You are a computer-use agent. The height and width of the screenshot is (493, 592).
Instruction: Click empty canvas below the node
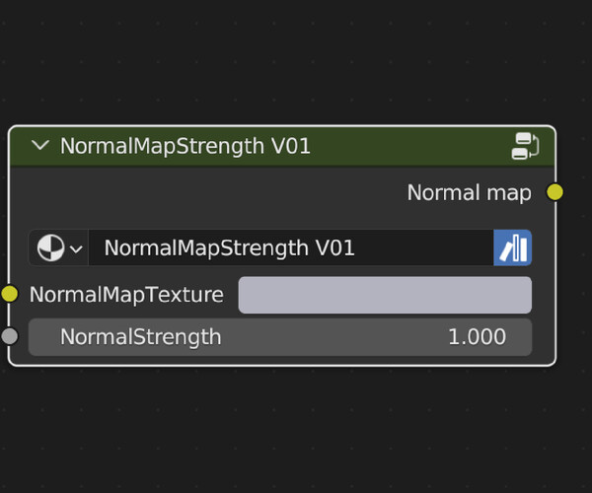[x=287, y=430]
